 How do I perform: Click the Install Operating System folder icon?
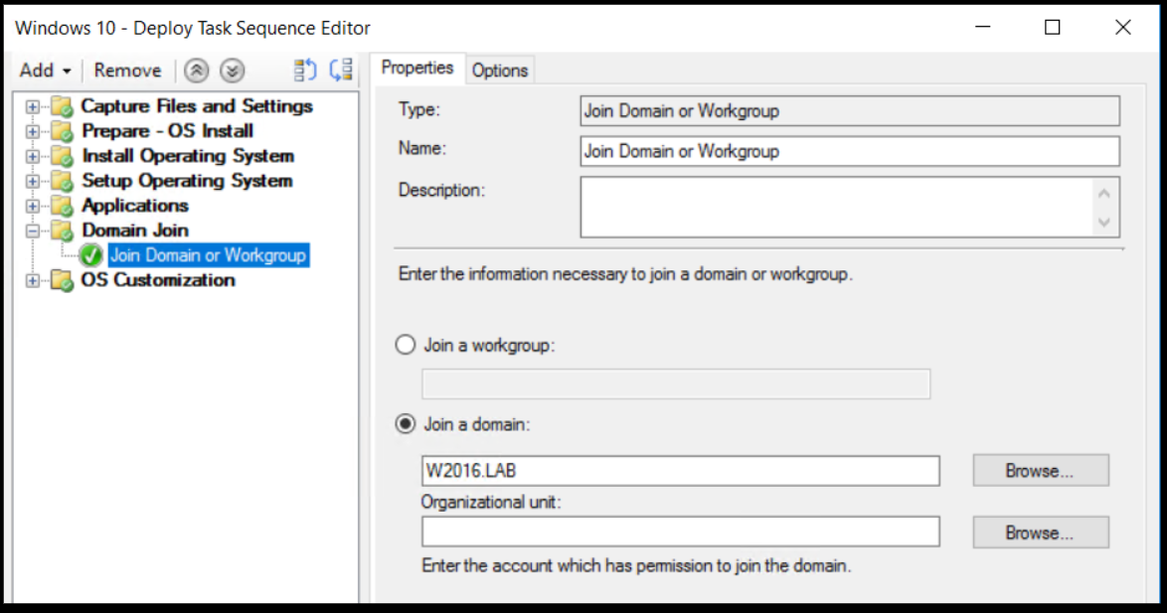click(61, 156)
